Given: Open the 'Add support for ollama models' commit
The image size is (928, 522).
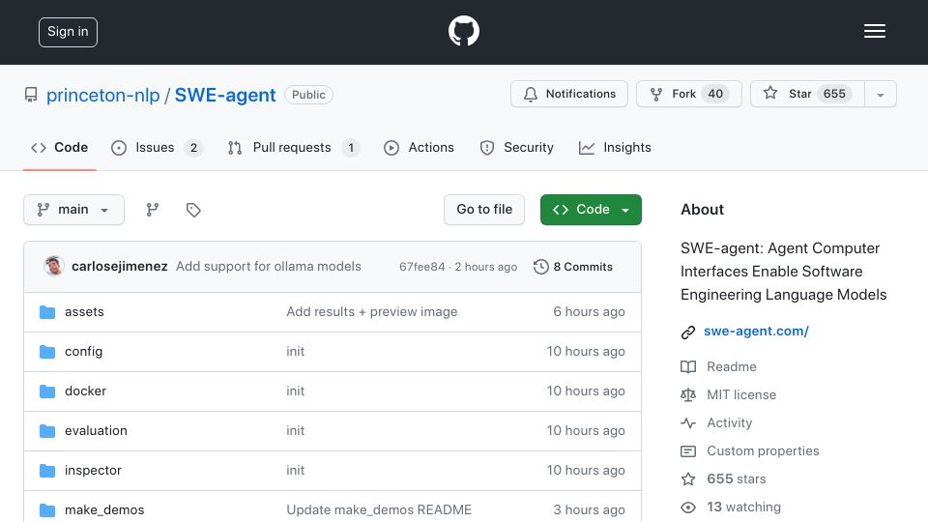Looking at the screenshot, I should [x=268, y=267].
